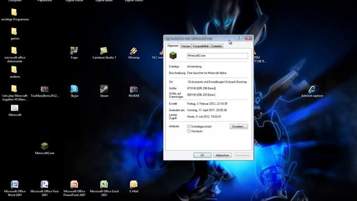This screenshot has height=201, width=357.
Task: Click the Geändert am date Sonntag, 17. April 2011
Action: click(x=207, y=110)
